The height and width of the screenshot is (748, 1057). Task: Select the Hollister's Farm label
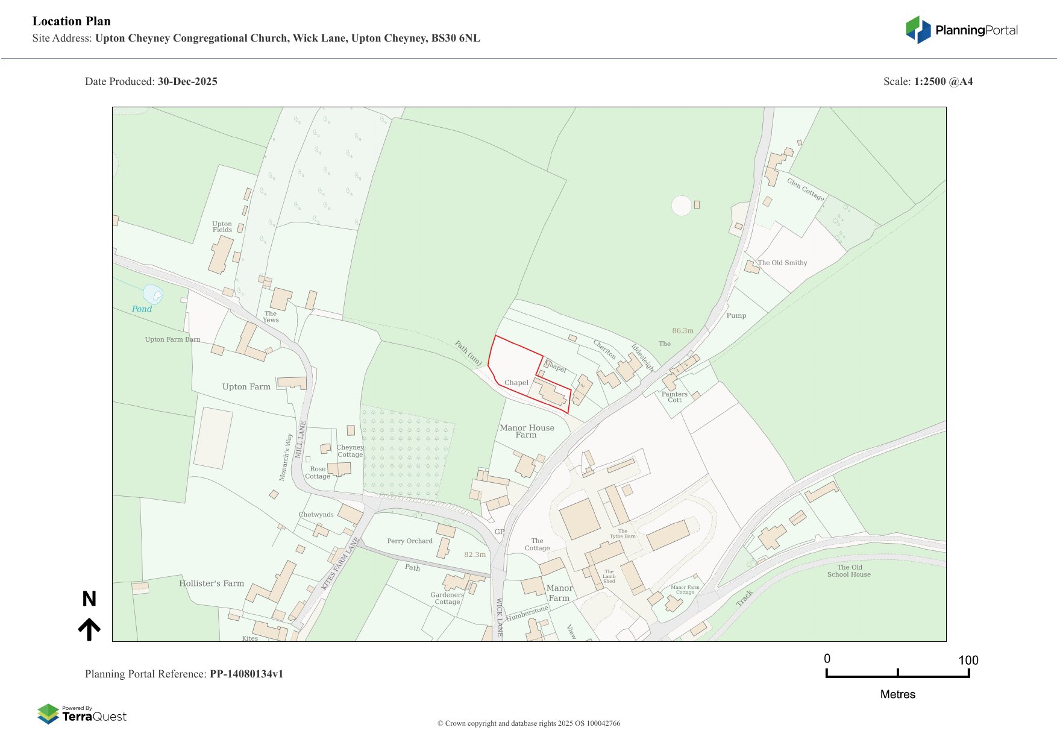(x=212, y=583)
